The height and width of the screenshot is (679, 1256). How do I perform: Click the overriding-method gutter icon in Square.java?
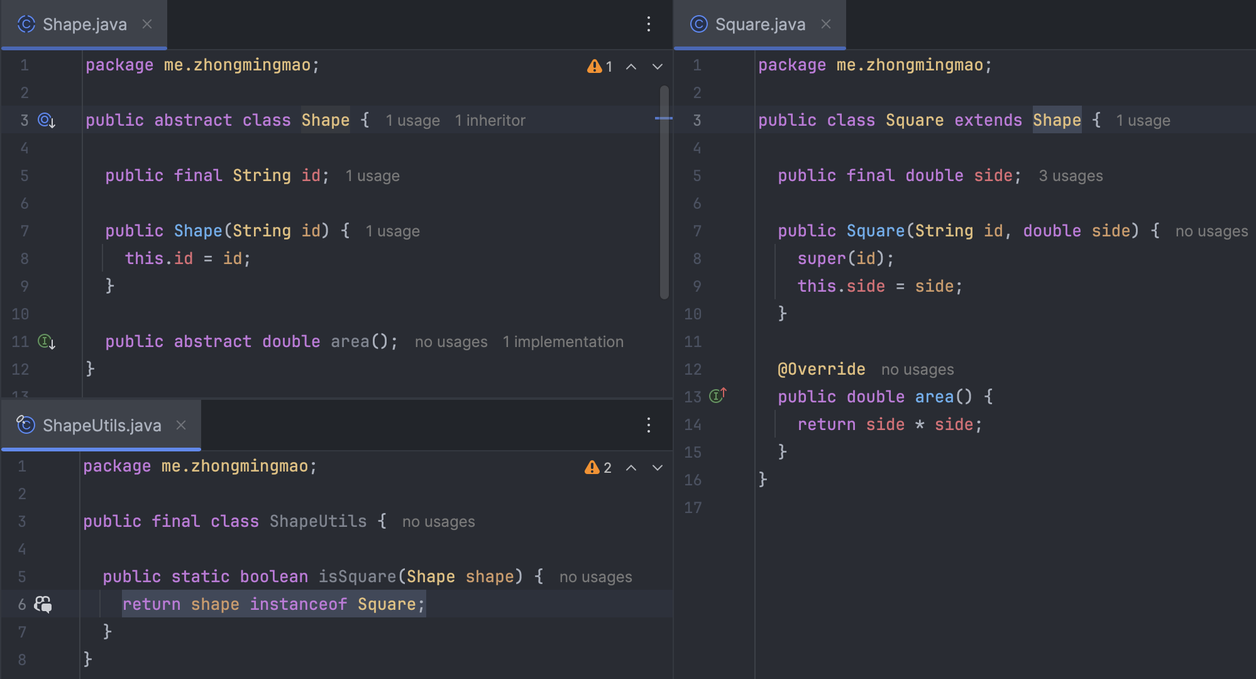(717, 395)
